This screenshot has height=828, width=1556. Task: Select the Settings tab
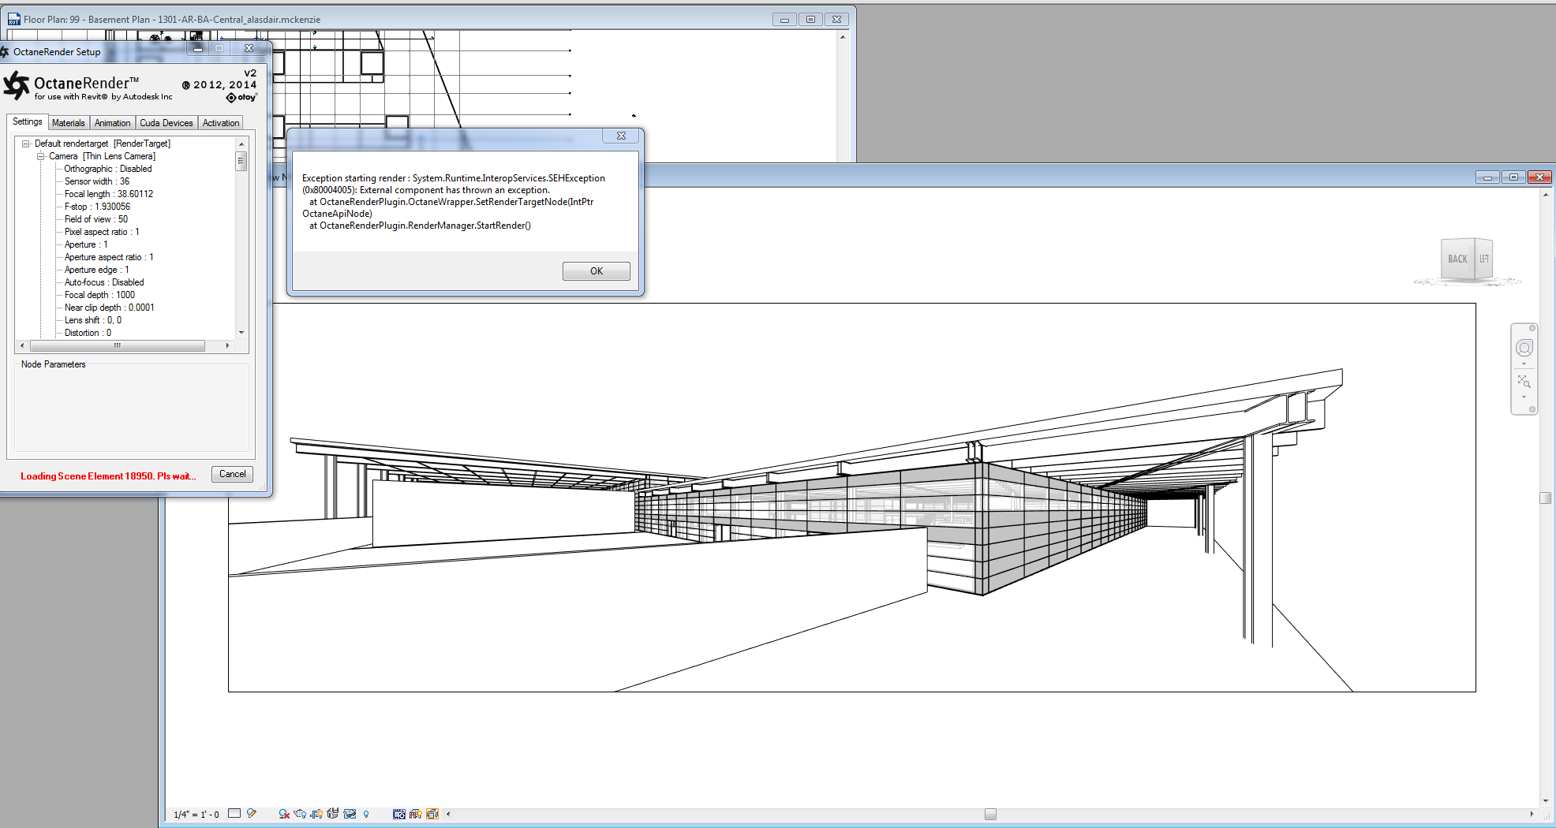tap(28, 121)
